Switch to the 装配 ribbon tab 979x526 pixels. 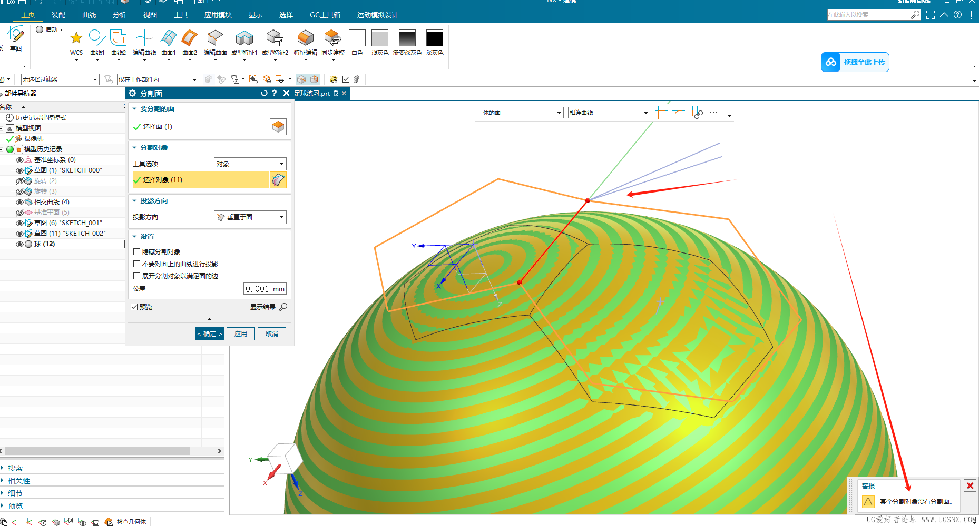coord(58,15)
